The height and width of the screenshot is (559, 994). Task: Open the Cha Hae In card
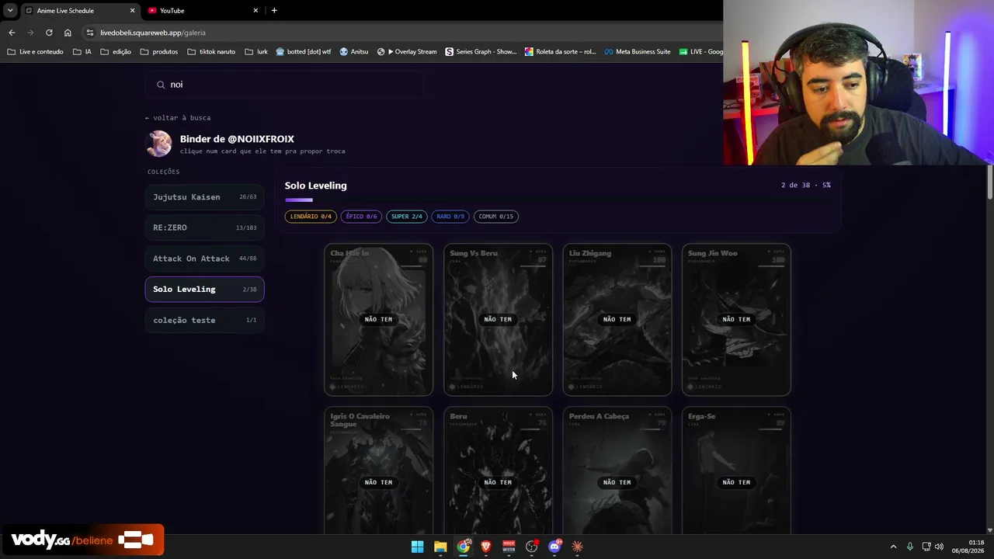pos(379,320)
